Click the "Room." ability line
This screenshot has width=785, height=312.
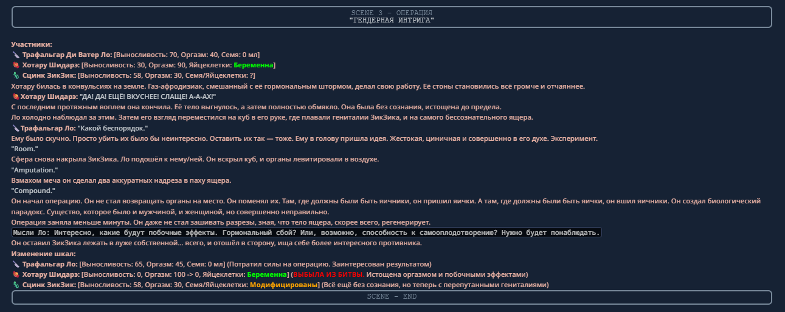tap(25, 149)
